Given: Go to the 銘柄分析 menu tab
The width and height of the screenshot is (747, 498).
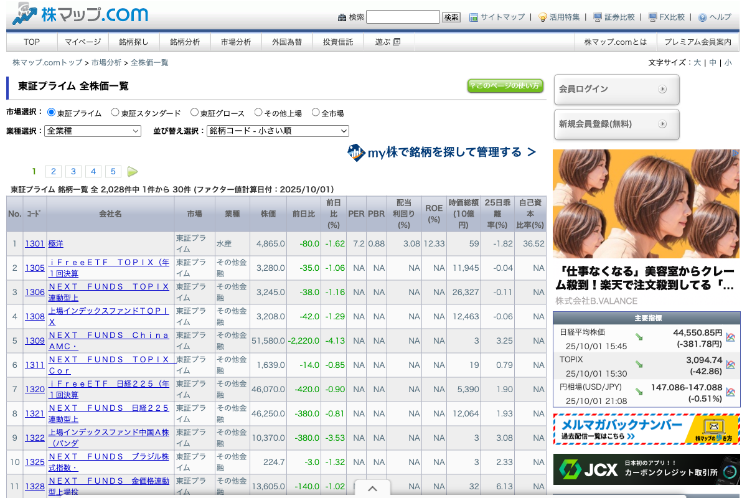Looking at the screenshot, I should tap(185, 42).
